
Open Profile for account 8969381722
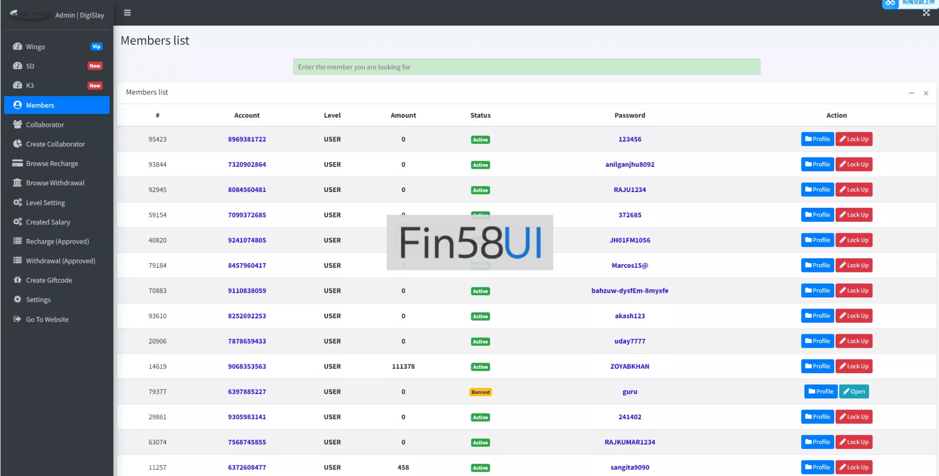pos(817,139)
